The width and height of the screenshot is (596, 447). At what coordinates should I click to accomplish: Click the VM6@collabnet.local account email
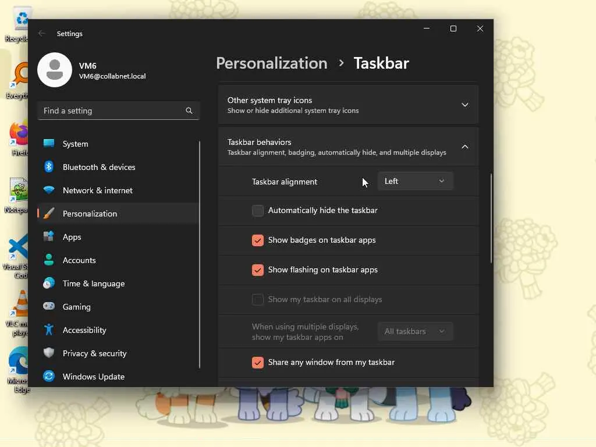[112, 76]
